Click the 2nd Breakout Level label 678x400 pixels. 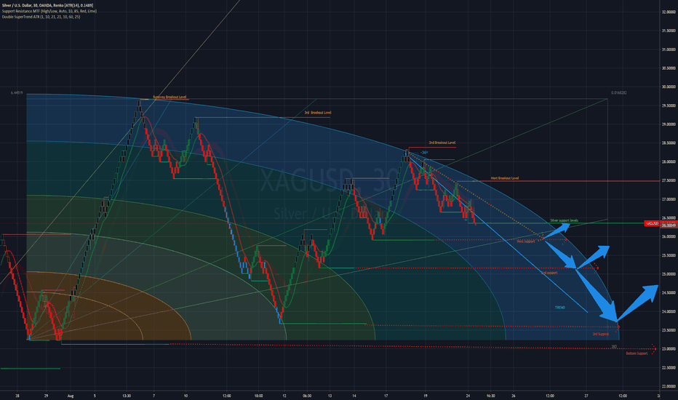click(442, 143)
